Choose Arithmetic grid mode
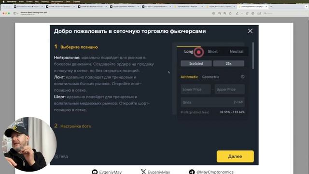Image resolution: width=309 pixels, height=174 pixels. [189, 77]
